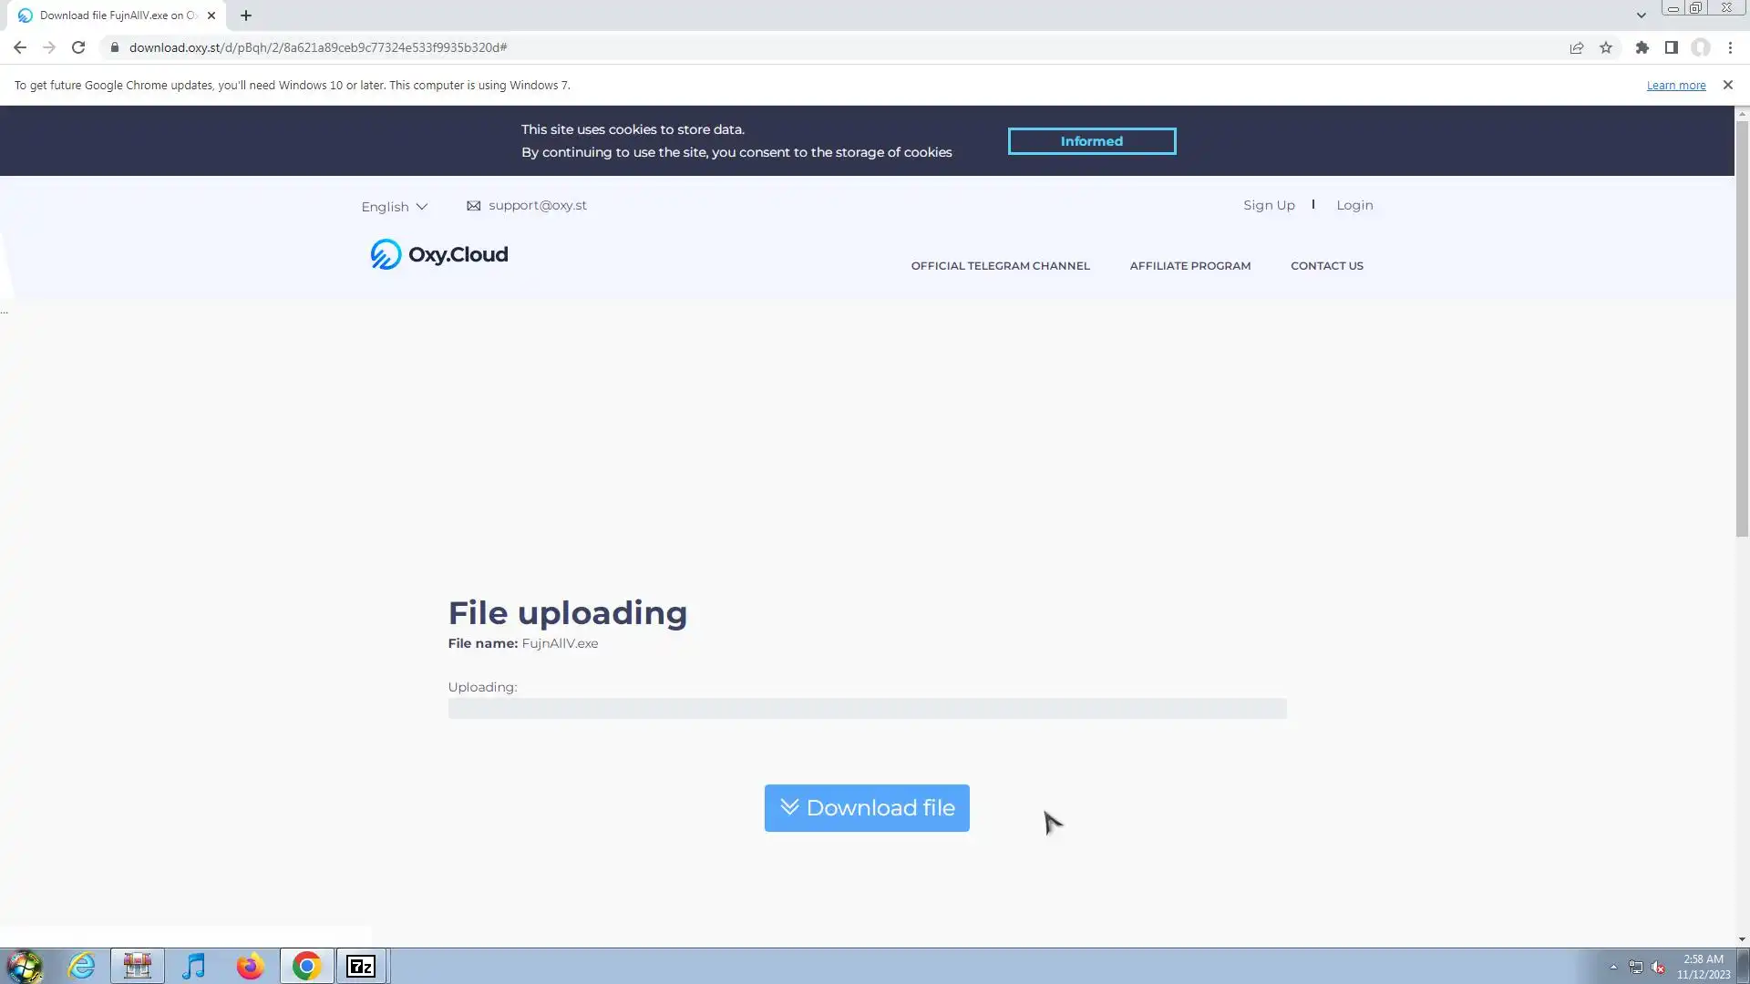
Task: Expand the tab search chevron
Action: coord(1641,15)
